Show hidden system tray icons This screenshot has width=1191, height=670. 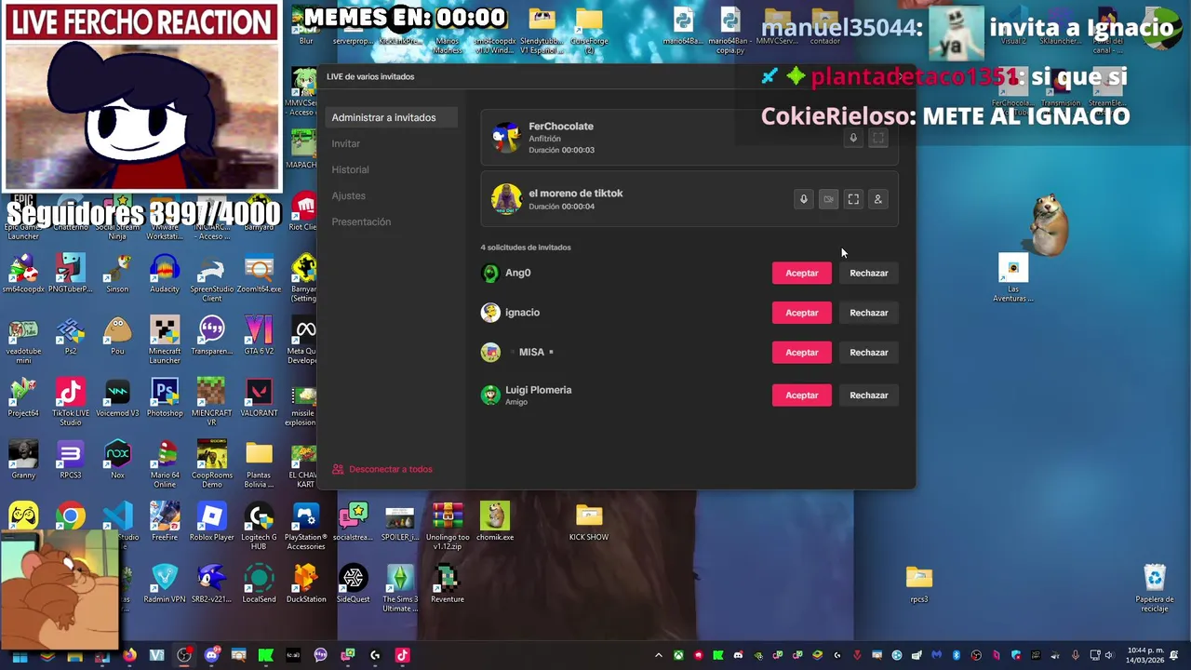(x=659, y=655)
